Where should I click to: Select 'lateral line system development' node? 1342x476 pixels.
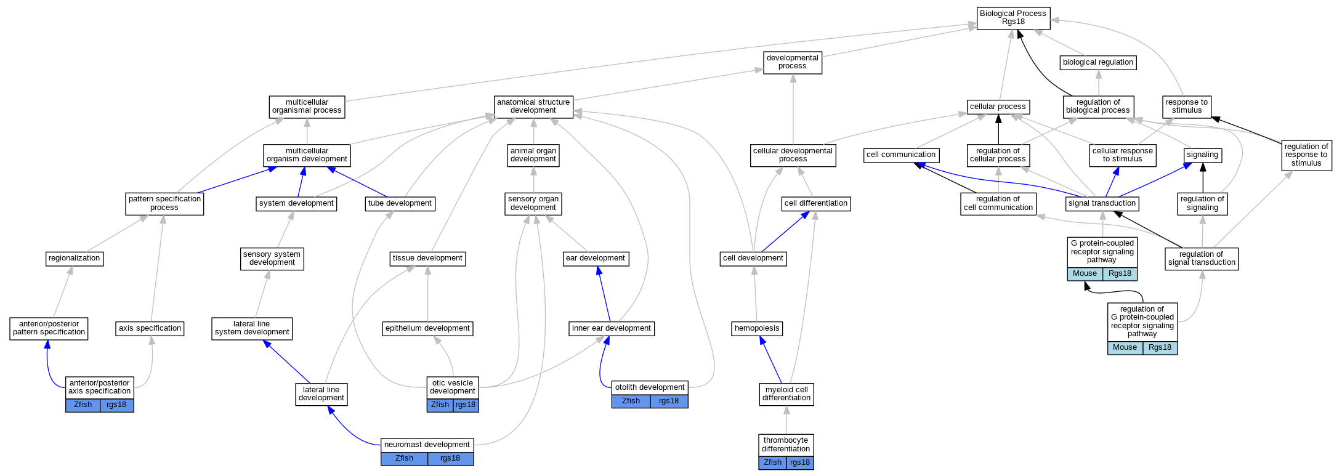252,328
